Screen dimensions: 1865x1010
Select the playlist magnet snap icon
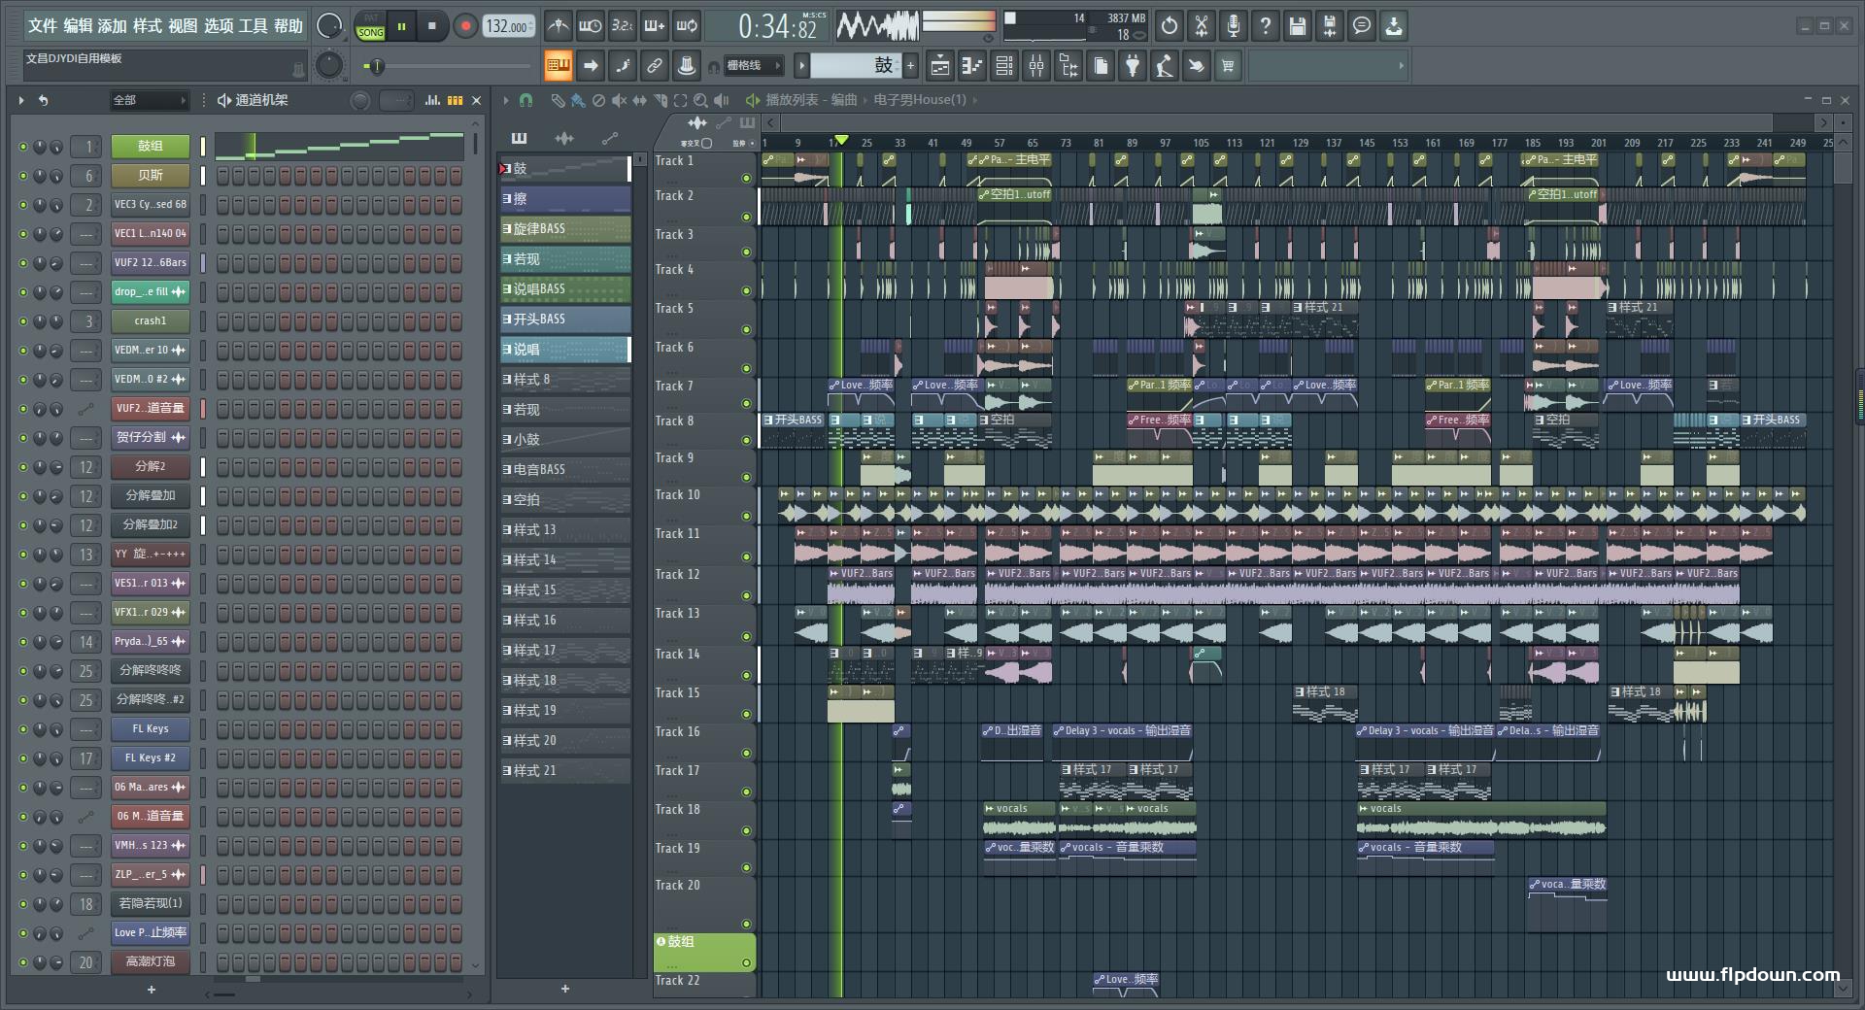pyautogui.click(x=526, y=100)
